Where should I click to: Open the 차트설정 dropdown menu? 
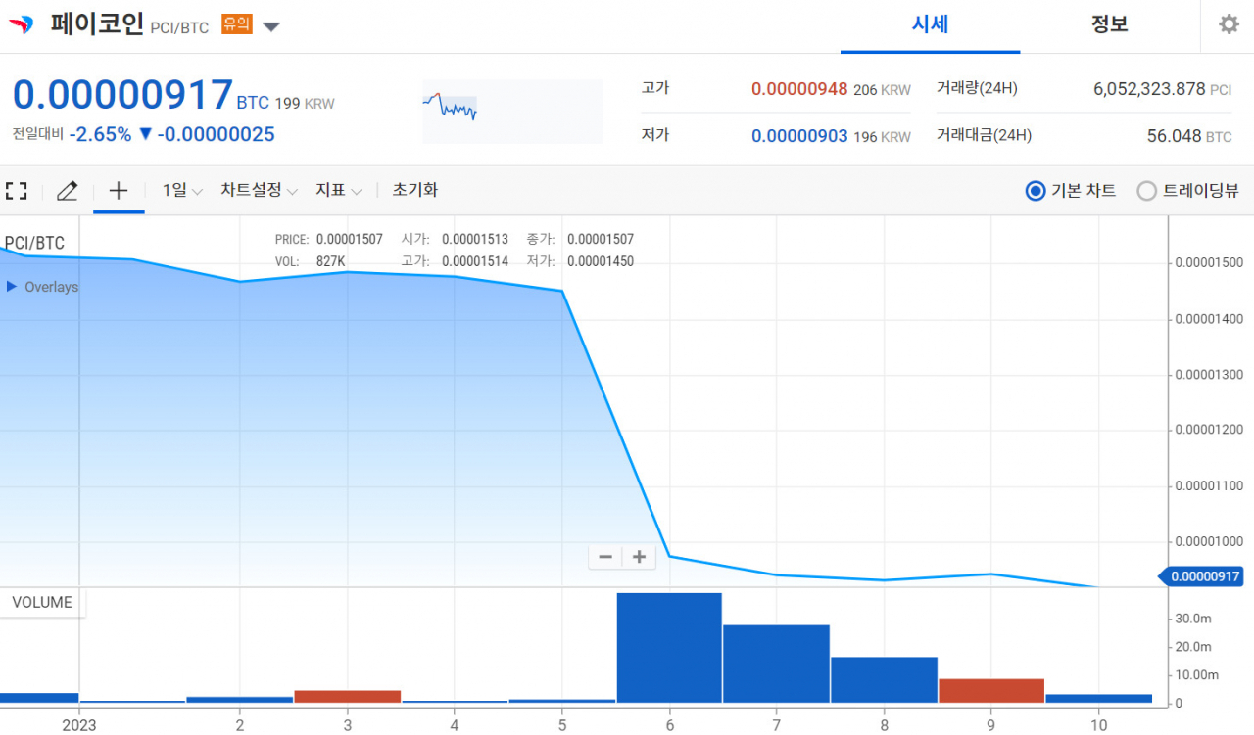[x=251, y=191]
